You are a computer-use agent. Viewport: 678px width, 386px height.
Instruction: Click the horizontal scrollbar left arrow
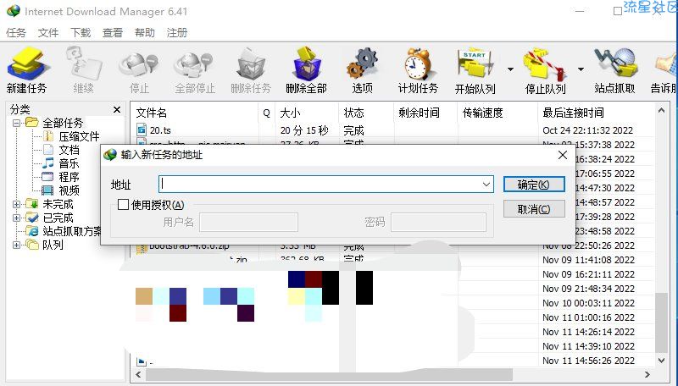tap(139, 375)
